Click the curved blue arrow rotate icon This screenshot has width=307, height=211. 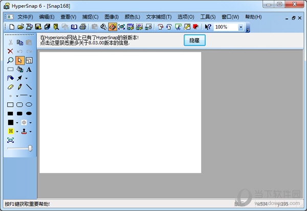(x=169, y=27)
